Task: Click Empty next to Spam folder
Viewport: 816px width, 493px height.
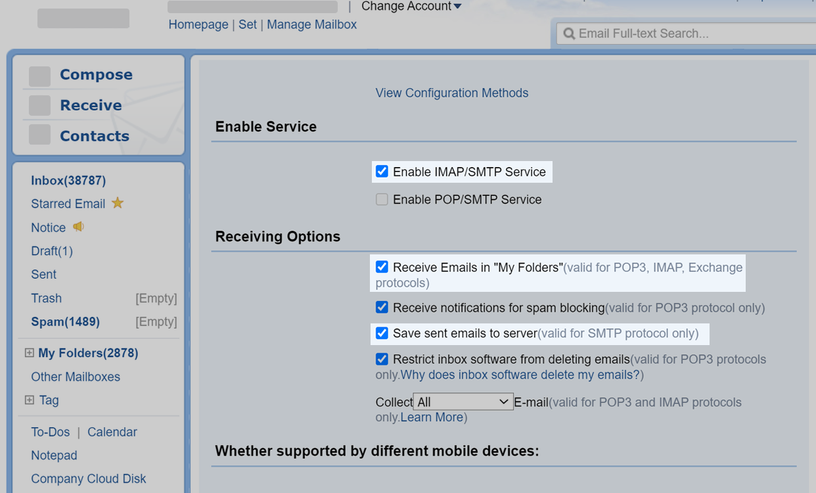Action: (x=157, y=321)
